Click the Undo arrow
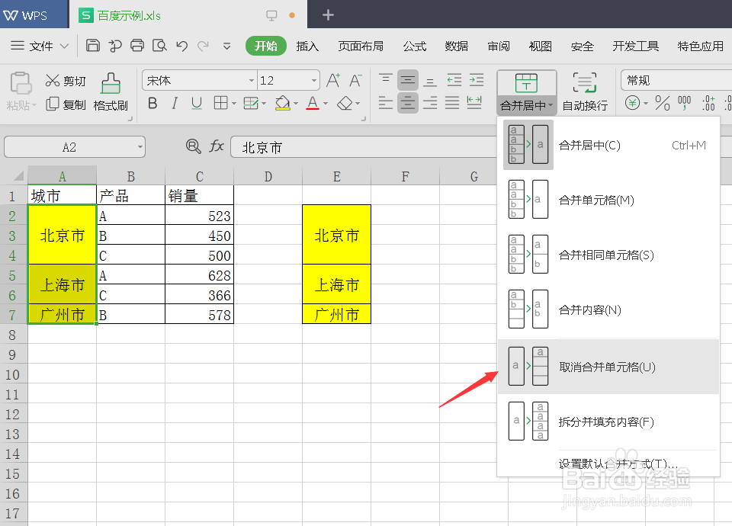This screenshot has height=526, width=732. 181,46
